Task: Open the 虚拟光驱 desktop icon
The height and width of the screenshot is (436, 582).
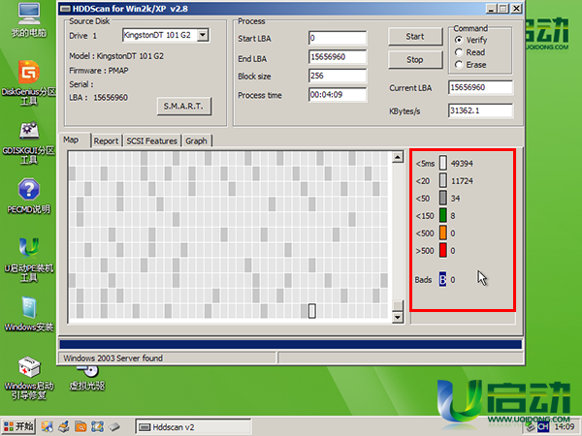Action: pos(87,378)
